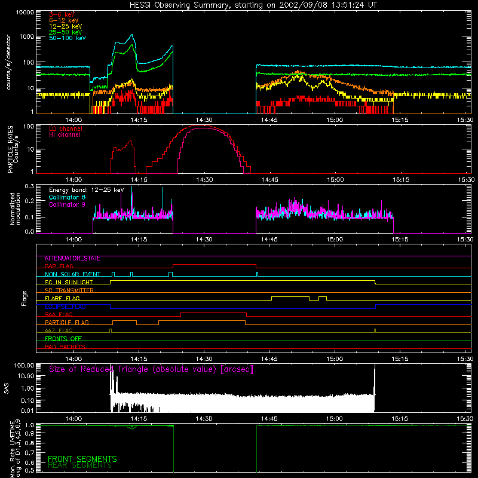Click the '0.01' tick in the SAS panel
This screenshot has width=478, height=478.
27,410
